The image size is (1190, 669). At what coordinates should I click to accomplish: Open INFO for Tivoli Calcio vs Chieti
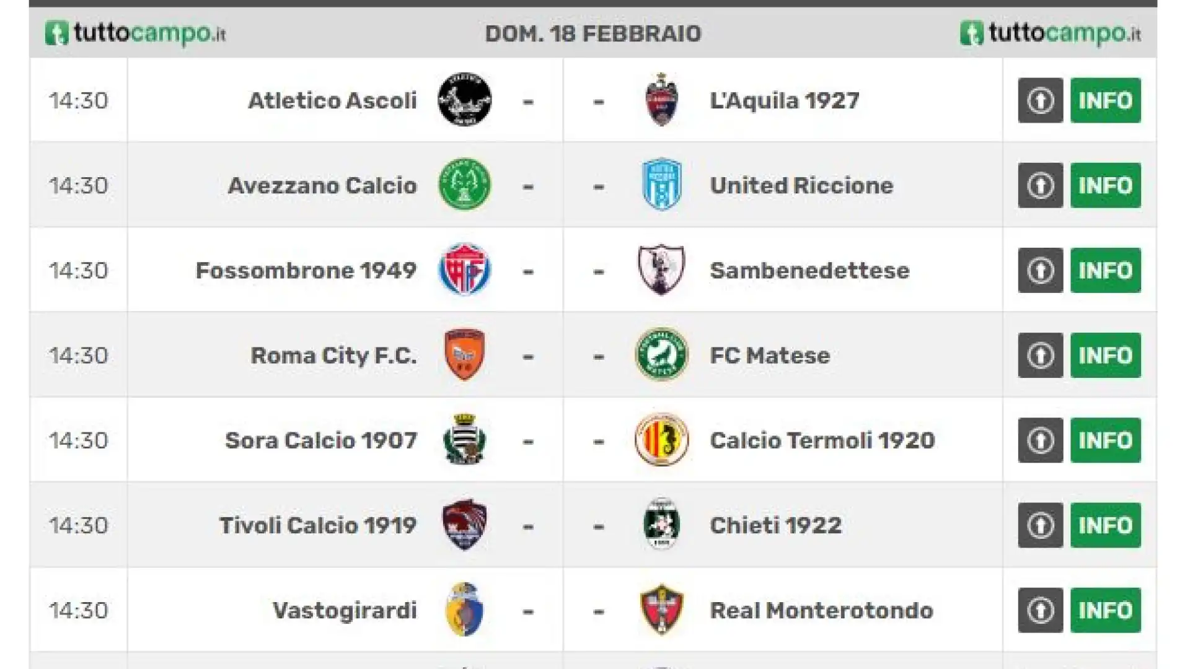pos(1106,525)
